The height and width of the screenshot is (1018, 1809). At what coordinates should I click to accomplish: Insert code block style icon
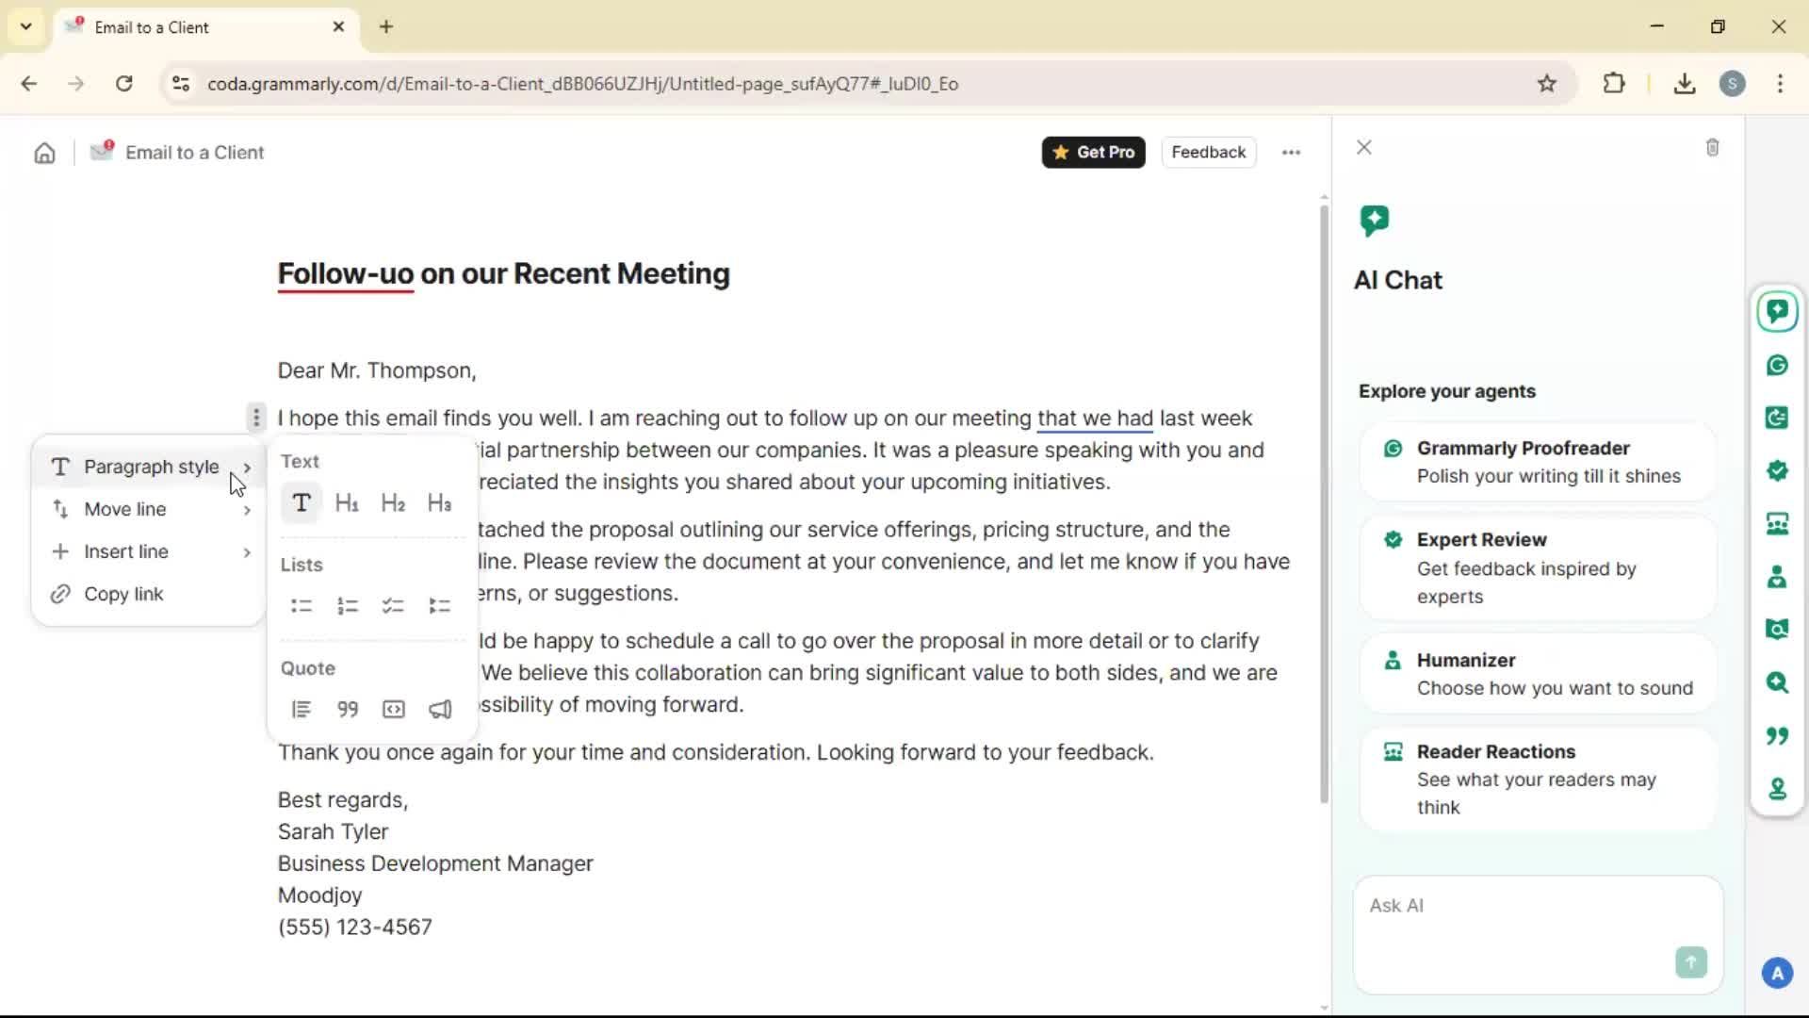[394, 710]
